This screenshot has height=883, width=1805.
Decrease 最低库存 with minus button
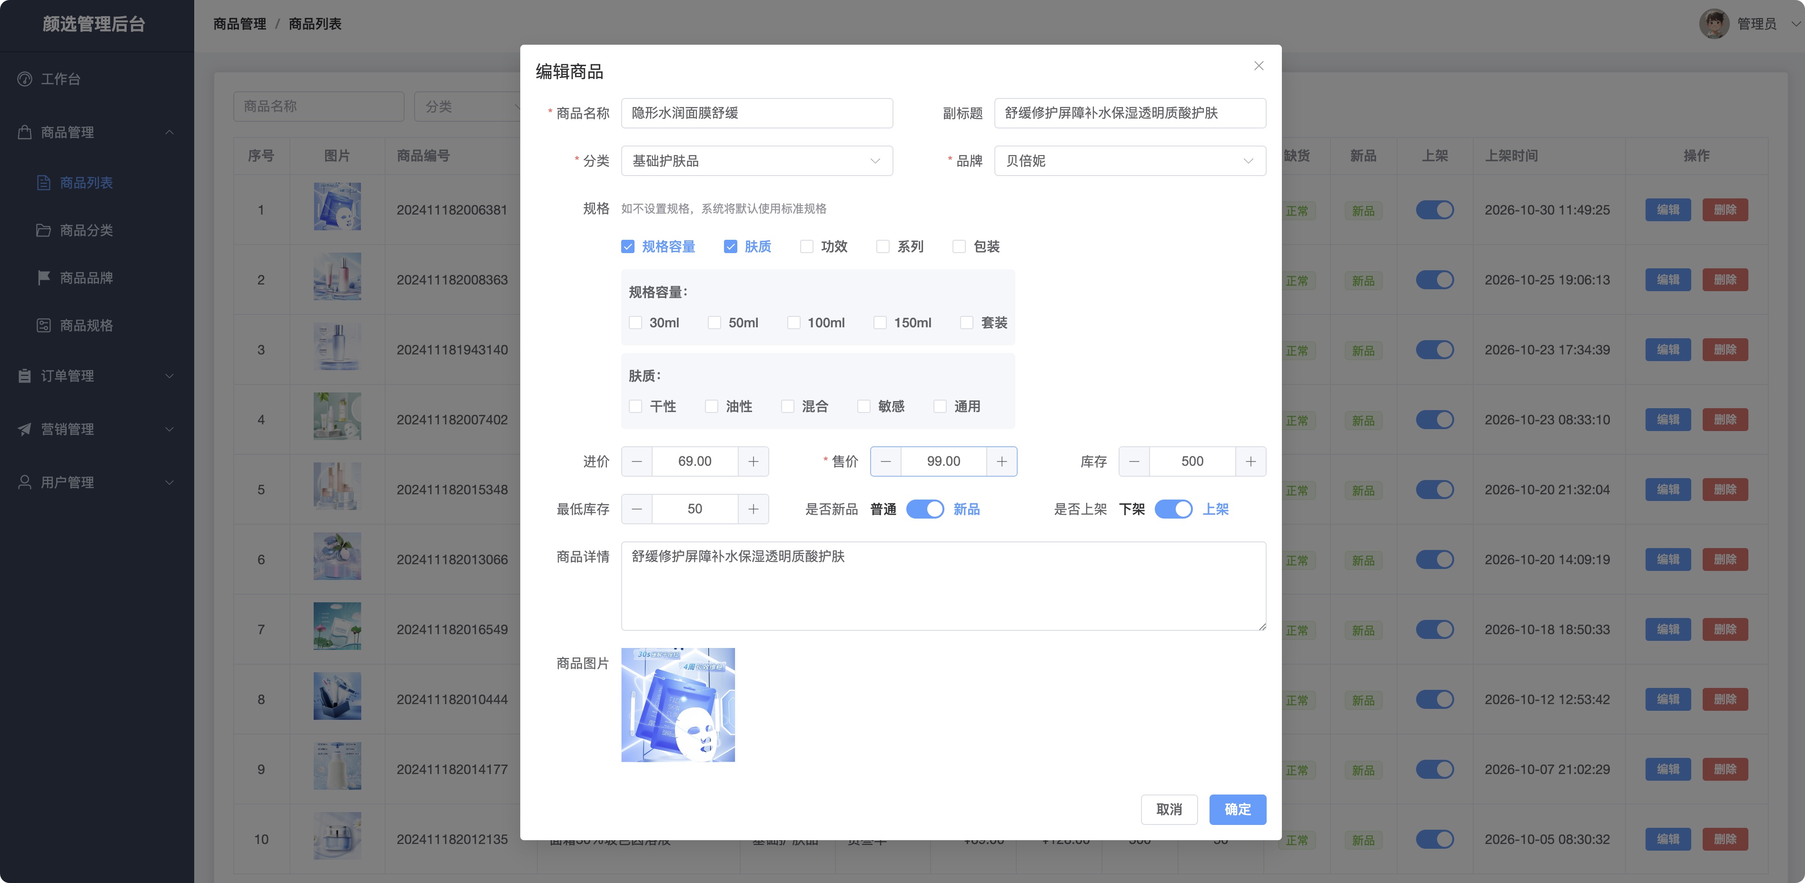(x=637, y=509)
